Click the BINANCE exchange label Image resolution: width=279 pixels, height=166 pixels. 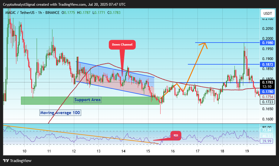(x=52, y=13)
